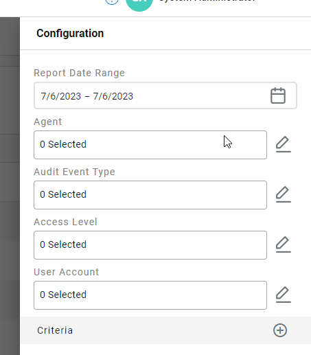Open the calendar picker for Report Date Range
Image resolution: width=311 pixels, height=355 pixels.
278,95
